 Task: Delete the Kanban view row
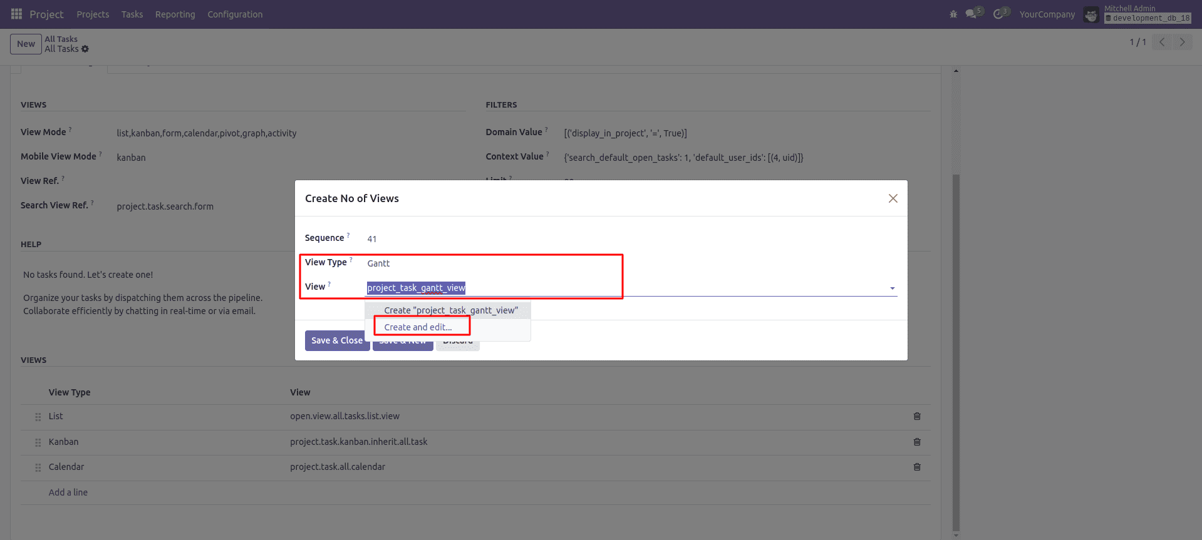pyautogui.click(x=917, y=442)
